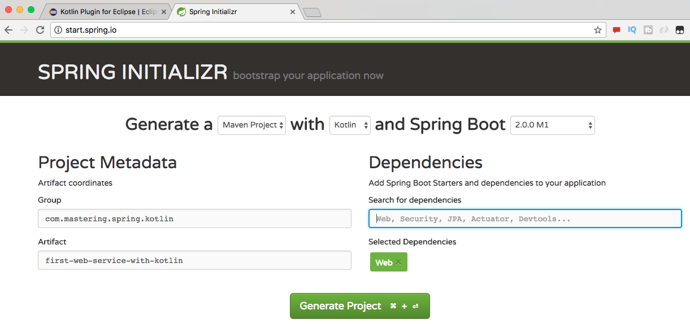Image resolution: width=690 pixels, height=324 pixels.
Task: Click the SPRING INITIALIZR header title
Action: (x=133, y=72)
